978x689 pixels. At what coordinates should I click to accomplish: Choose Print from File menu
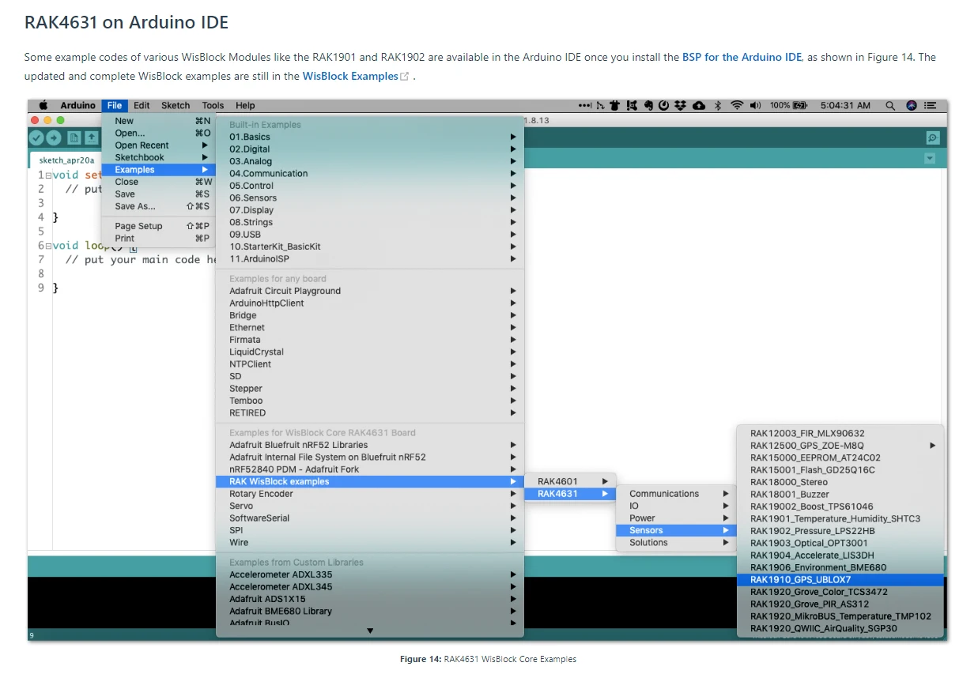[158, 238]
